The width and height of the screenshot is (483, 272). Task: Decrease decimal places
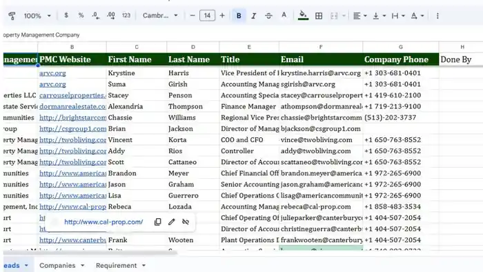pyautogui.click(x=96, y=15)
